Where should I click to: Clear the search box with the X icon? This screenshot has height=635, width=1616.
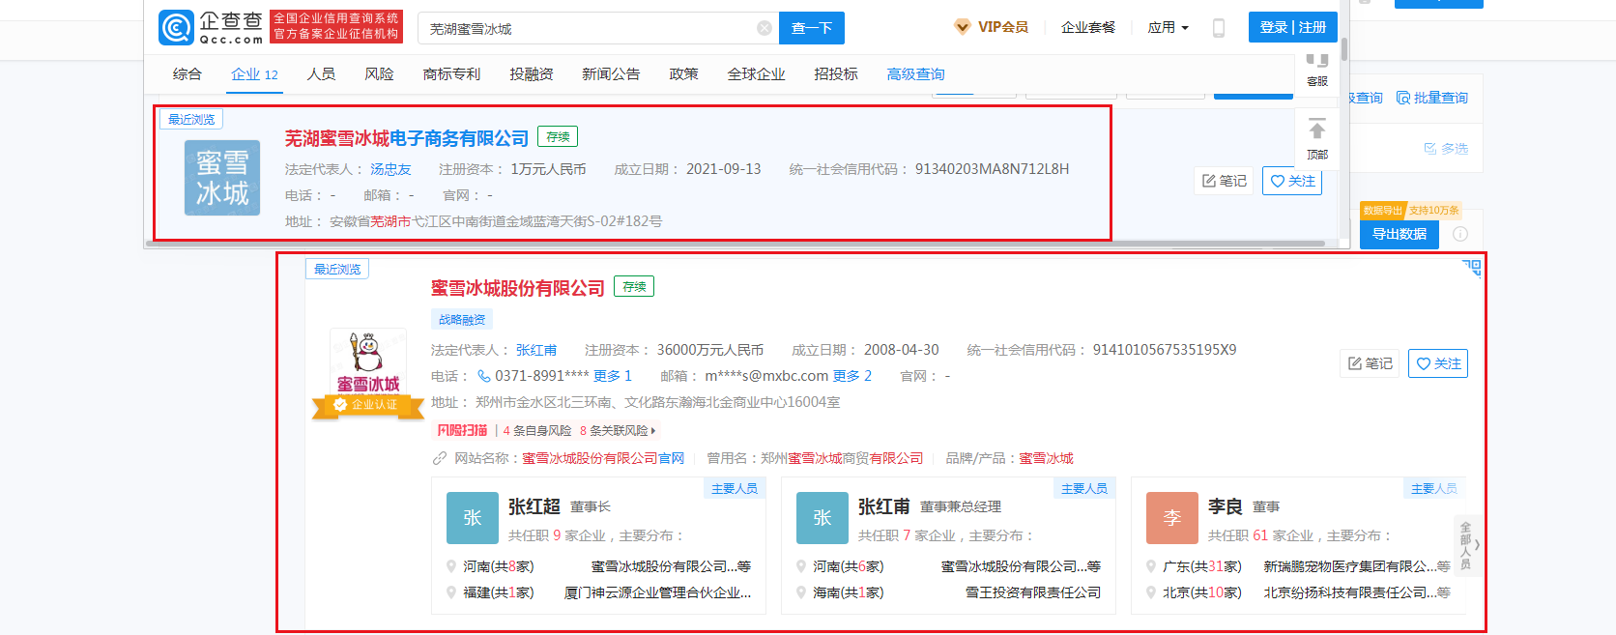pos(765,28)
